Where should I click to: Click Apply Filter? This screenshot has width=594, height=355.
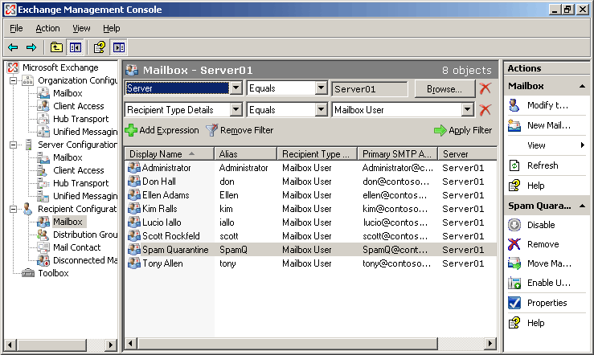(x=463, y=130)
